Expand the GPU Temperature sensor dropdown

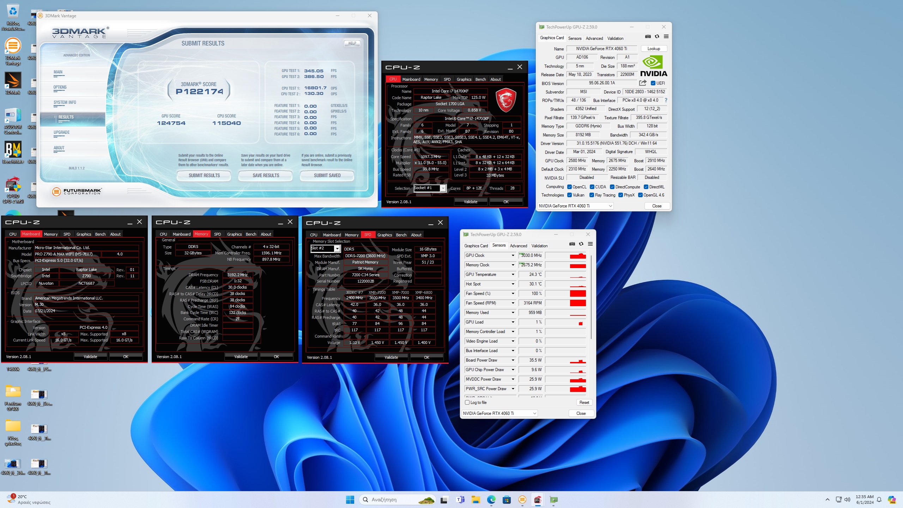point(513,274)
